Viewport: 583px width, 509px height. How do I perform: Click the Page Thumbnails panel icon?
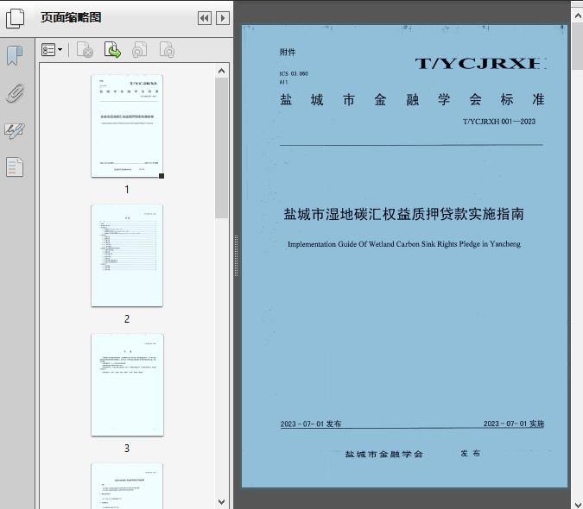[16, 18]
